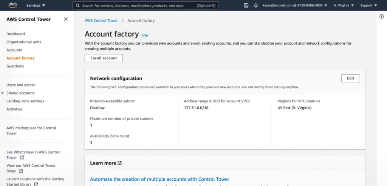Open the Services dropdown menu
This screenshot has height=186, width=387.
36,5
